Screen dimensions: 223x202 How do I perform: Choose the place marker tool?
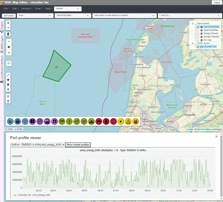[x=8, y=89]
